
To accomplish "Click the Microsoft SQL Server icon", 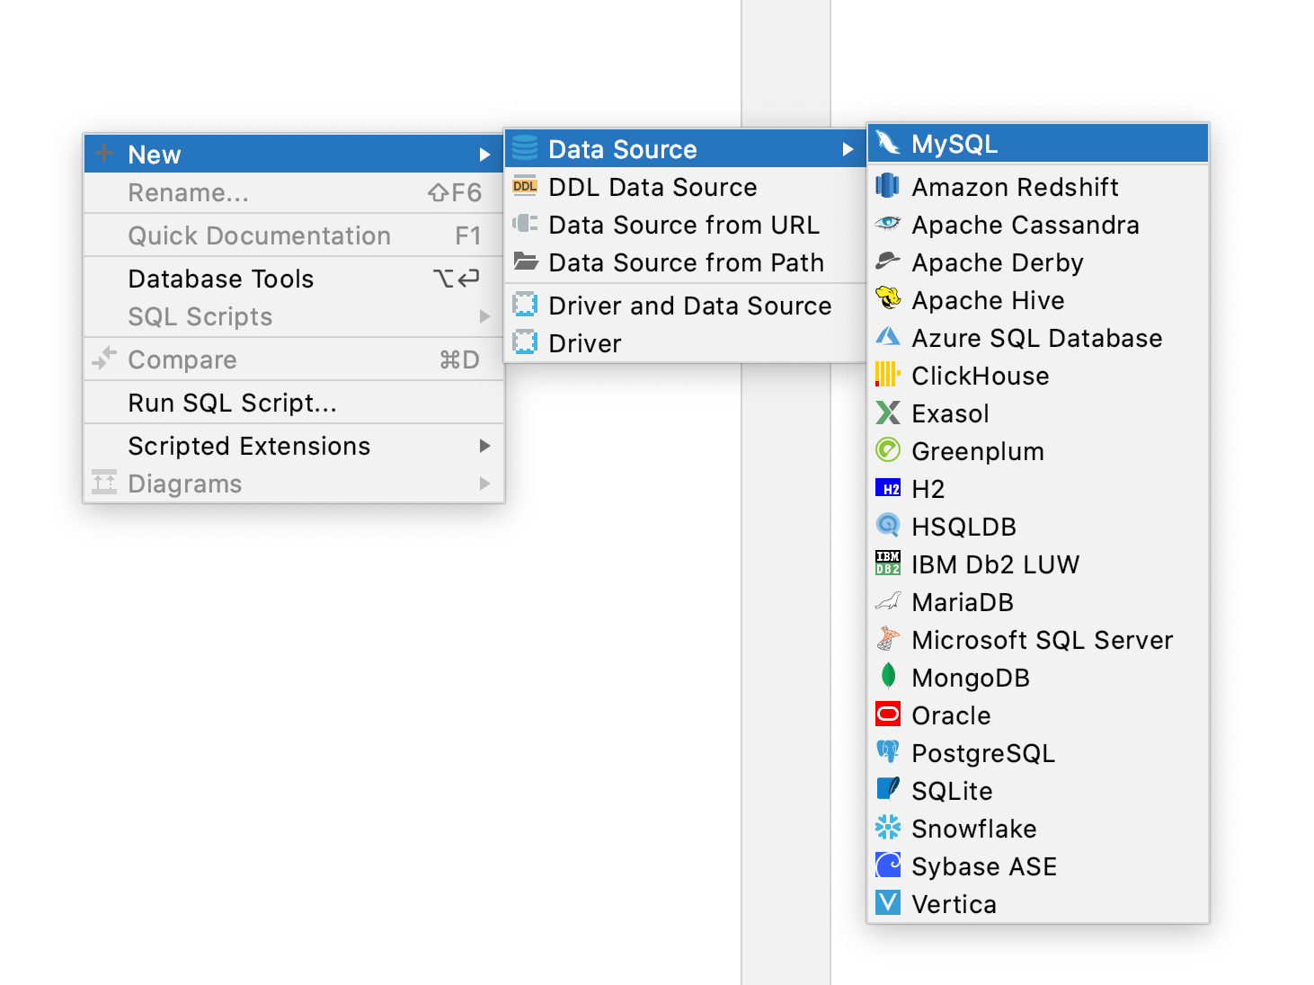I will pos(888,639).
